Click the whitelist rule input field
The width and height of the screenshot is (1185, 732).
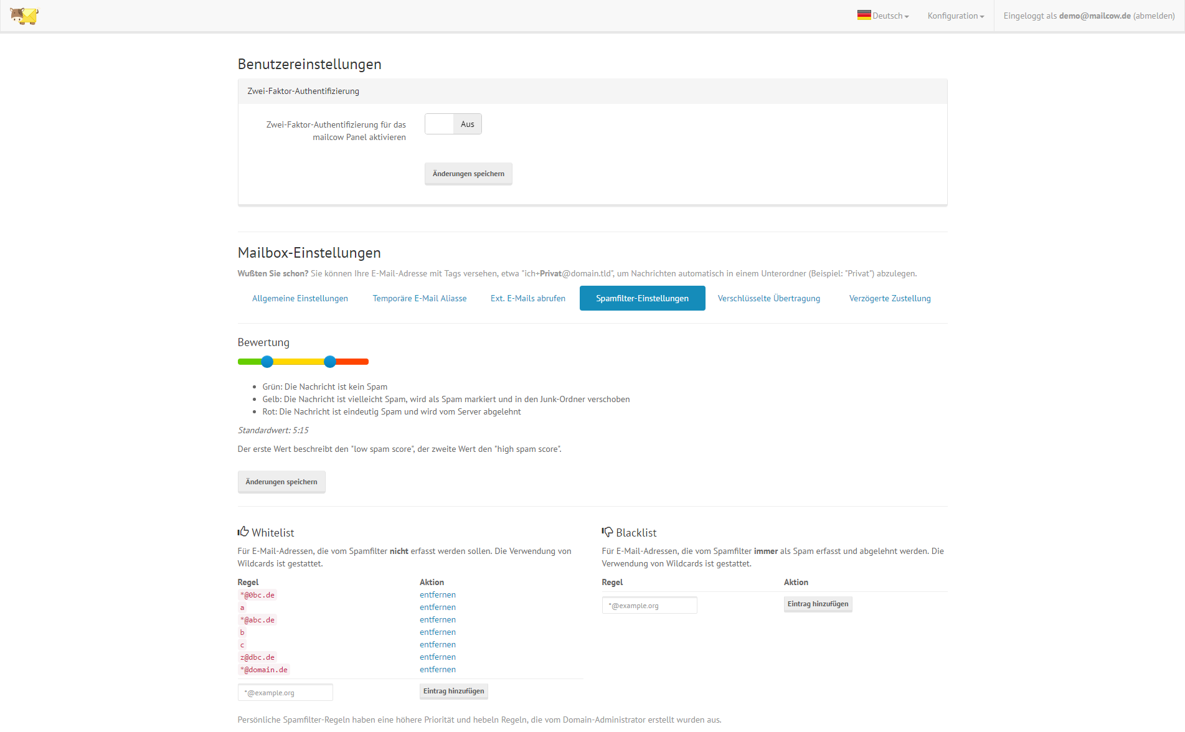click(285, 692)
